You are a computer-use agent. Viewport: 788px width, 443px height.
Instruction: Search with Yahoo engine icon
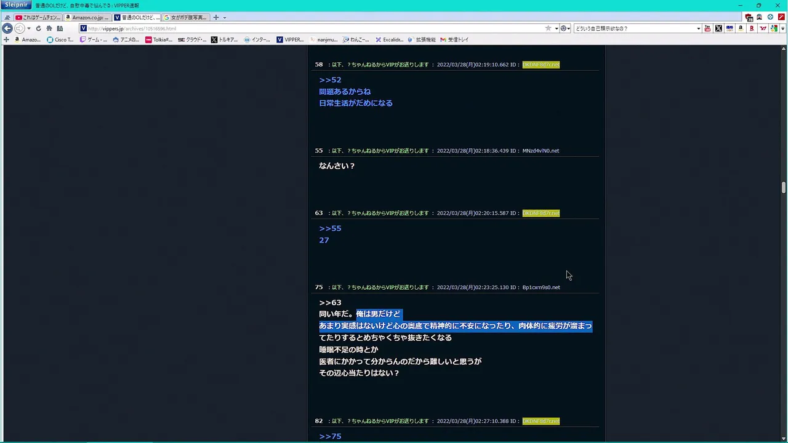[763, 28]
